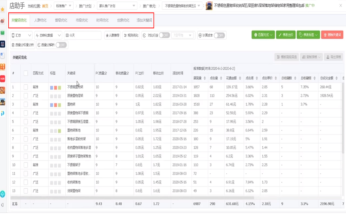Click the star favorites icon in sidebar
This screenshot has width=346, height=216.
pos(2,9)
